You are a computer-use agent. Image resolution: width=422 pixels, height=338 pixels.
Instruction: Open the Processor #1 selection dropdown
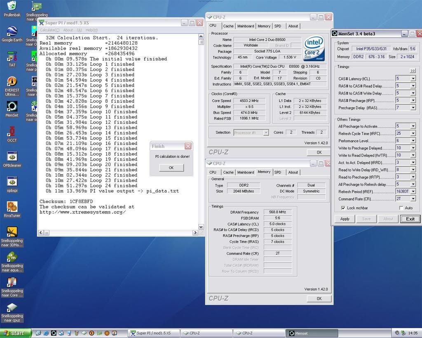[266, 132]
